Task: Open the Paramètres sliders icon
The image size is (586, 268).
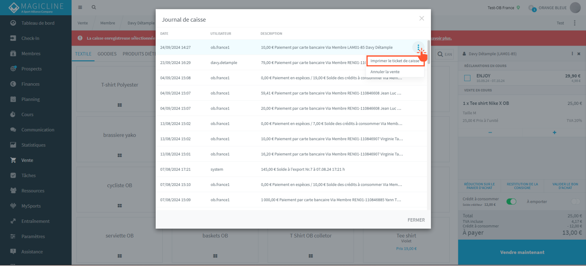Action: (x=13, y=236)
